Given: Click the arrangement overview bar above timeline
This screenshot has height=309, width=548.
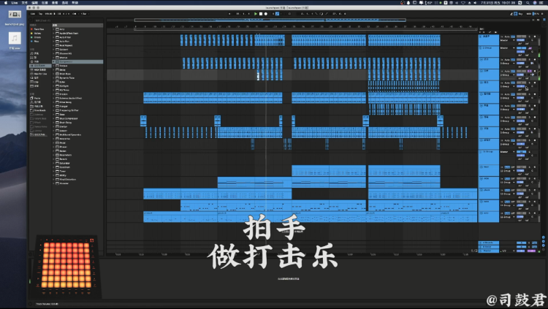Looking at the screenshot, I should coord(292,20).
